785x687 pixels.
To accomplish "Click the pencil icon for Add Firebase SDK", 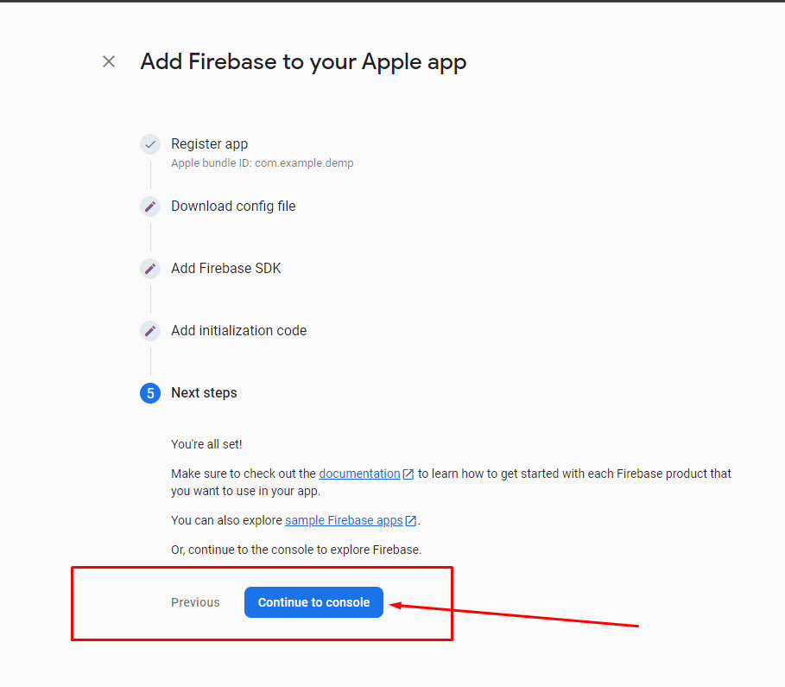I will (x=150, y=269).
